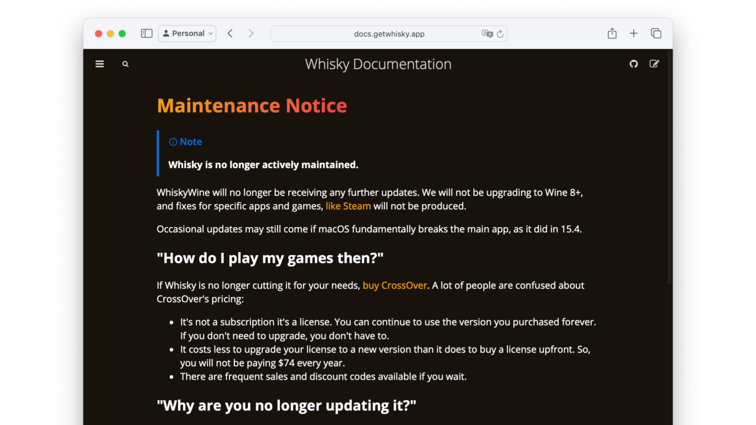Open the Personal profile dropdown
This screenshot has width=756, height=425.
[187, 34]
